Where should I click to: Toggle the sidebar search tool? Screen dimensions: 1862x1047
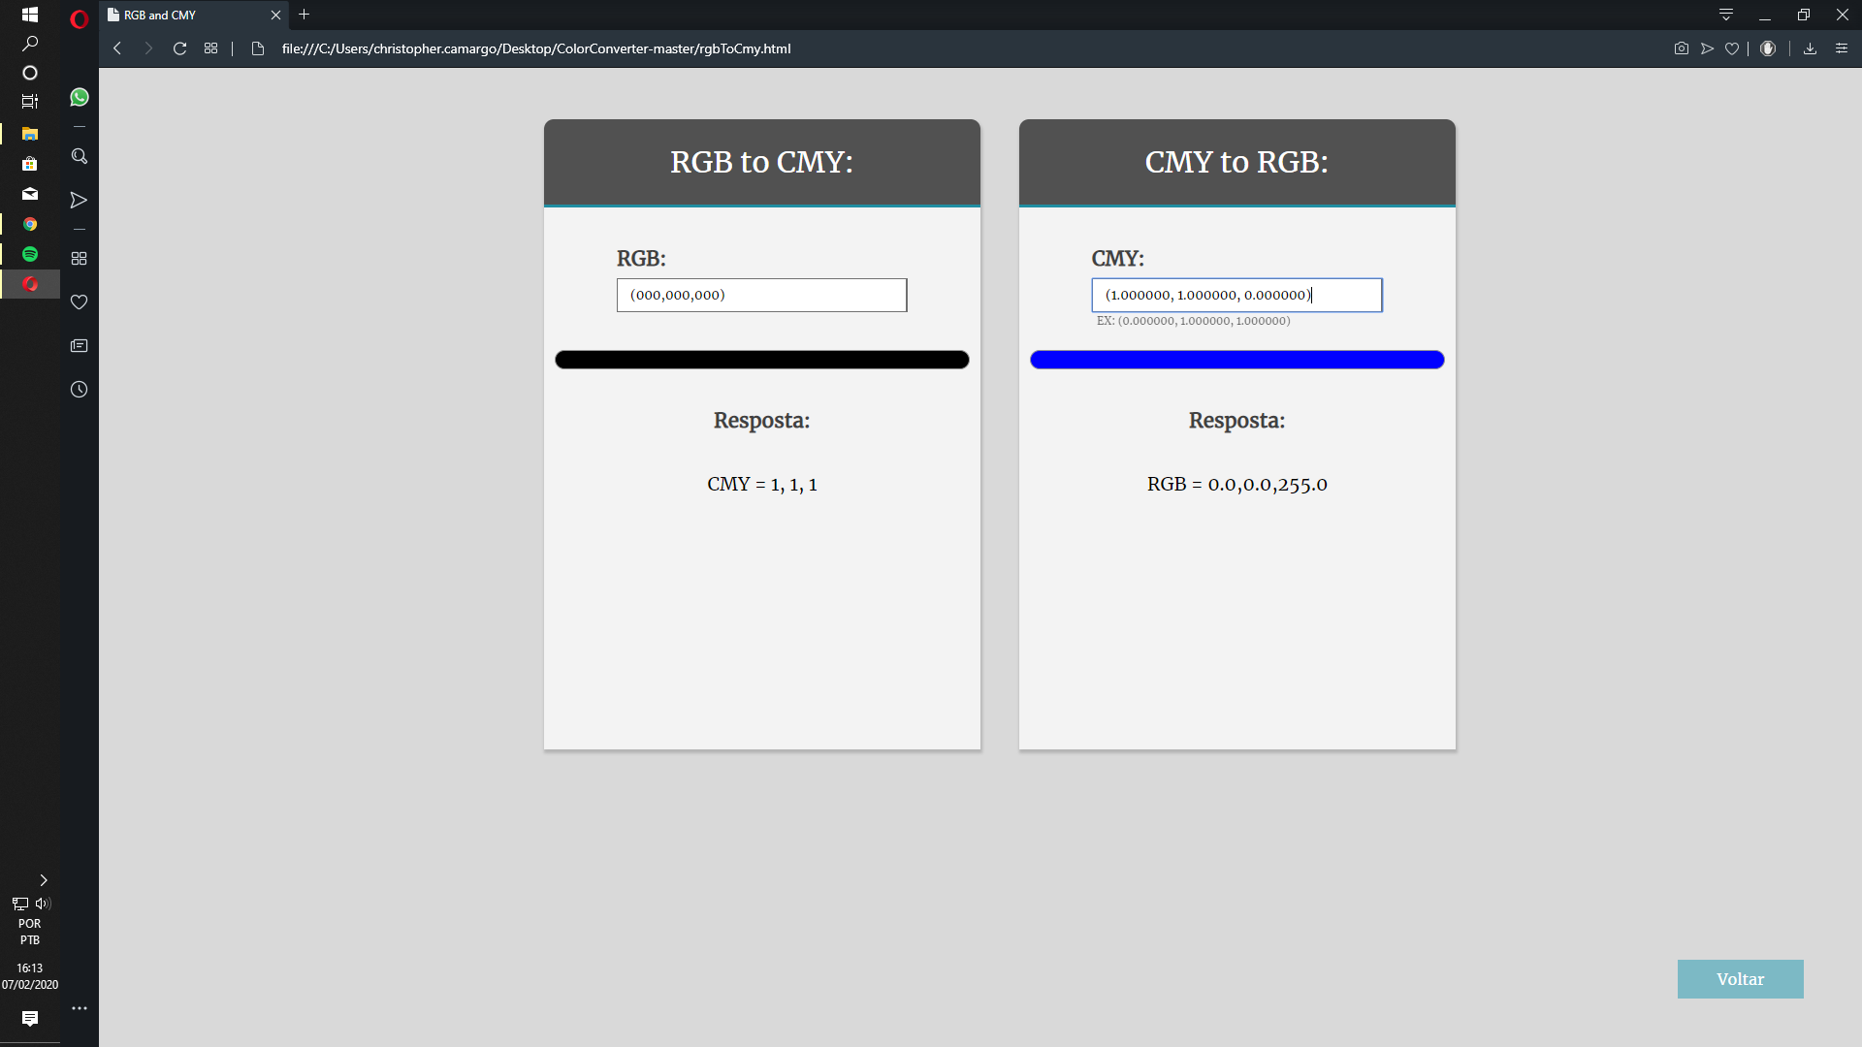(79, 156)
